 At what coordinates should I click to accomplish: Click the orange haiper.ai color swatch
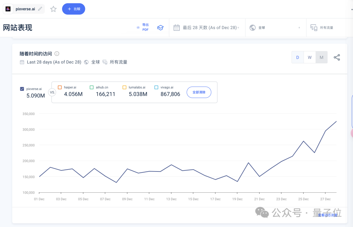click(x=59, y=87)
